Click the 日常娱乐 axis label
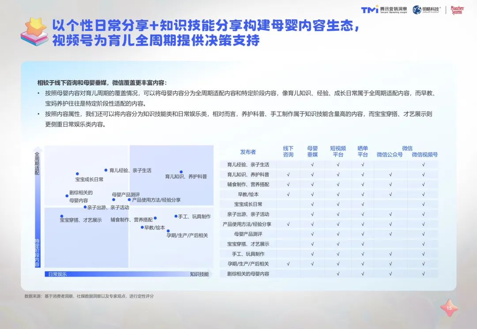 [x=57, y=274]
